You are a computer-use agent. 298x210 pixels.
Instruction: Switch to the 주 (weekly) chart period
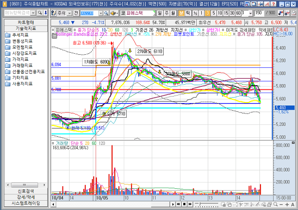pos(166,13)
